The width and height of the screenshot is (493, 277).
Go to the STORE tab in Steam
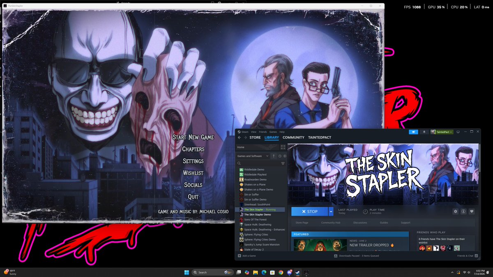pyautogui.click(x=255, y=137)
